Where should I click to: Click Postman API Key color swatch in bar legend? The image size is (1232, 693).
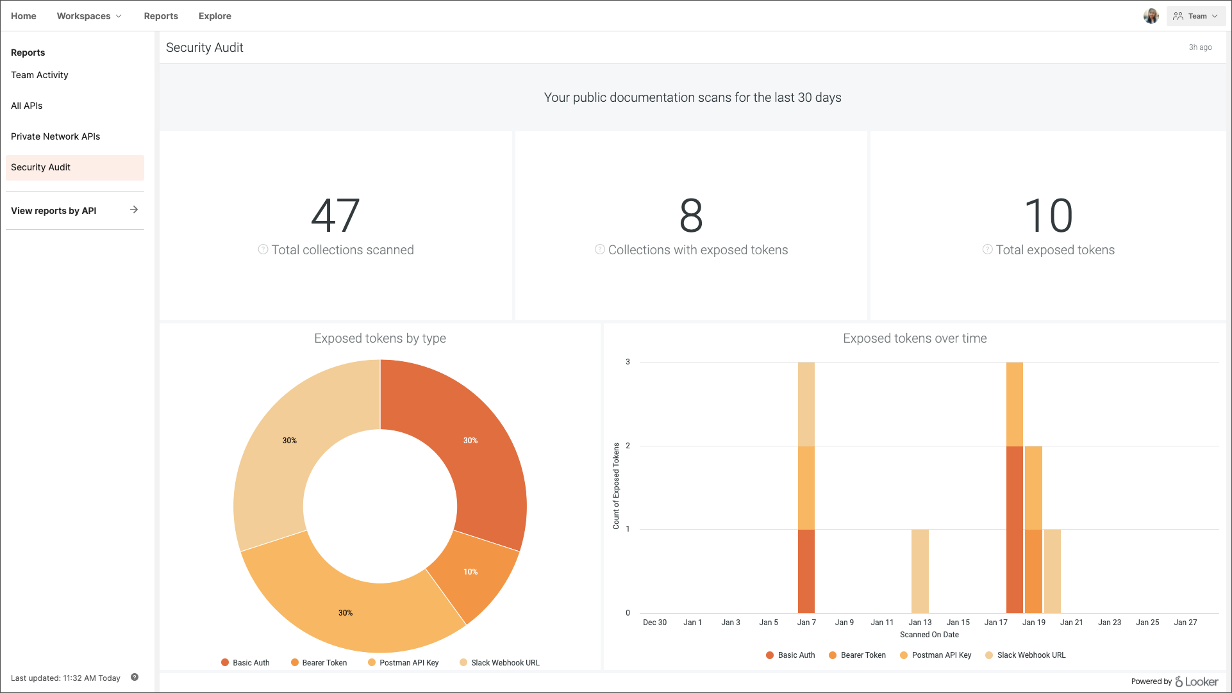tap(904, 655)
